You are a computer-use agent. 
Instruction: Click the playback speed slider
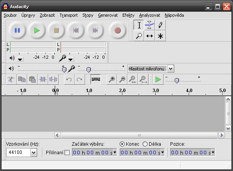pyautogui.click(x=183, y=80)
